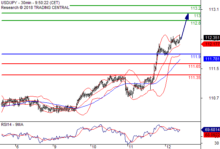Image resolution: width=220 pixels, height=149 pixels.
Task: Click the RSI 30 level axis label
Action: pos(217,143)
